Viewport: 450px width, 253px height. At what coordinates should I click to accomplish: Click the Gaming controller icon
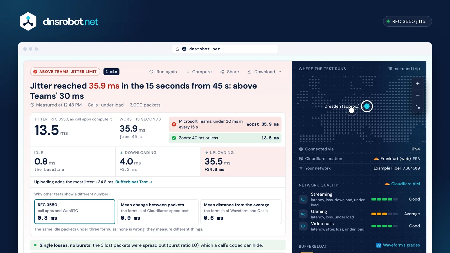303,214
